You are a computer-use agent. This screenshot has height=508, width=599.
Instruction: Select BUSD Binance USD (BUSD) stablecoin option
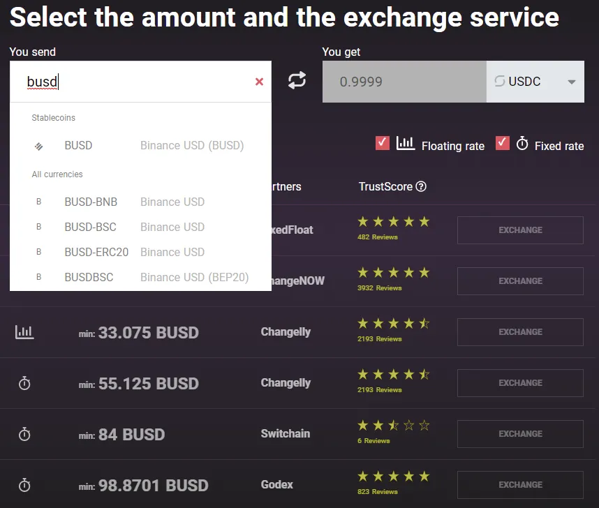coord(140,146)
